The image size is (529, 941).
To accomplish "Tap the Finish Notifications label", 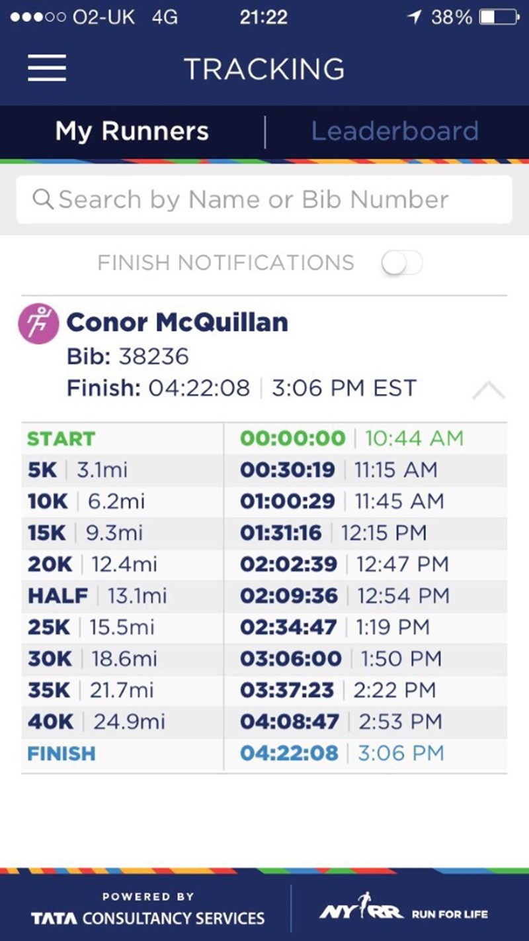I will [x=225, y=263].
